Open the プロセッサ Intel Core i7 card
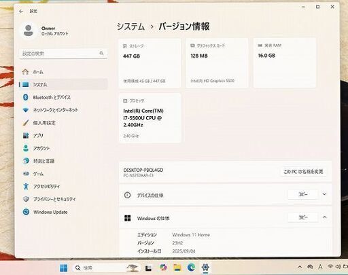This screenshot has height=275, width=348. tap(150, 118)
